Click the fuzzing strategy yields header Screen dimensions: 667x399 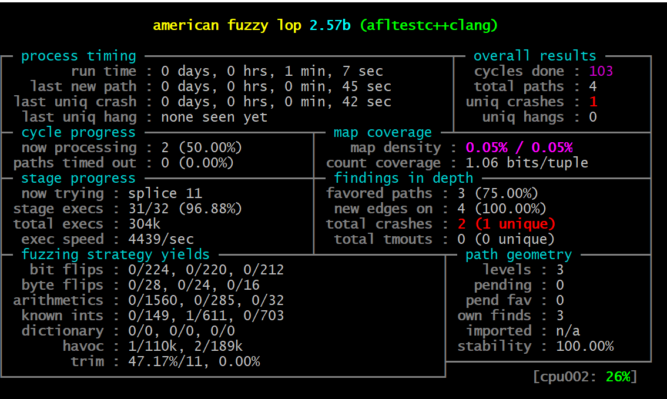tap(115, 254)
